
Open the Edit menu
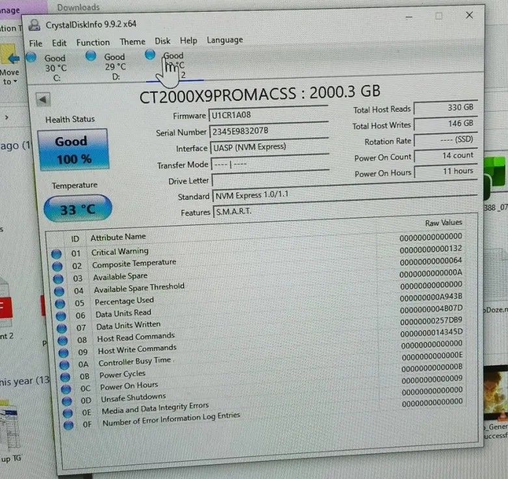tap(59, 43)
